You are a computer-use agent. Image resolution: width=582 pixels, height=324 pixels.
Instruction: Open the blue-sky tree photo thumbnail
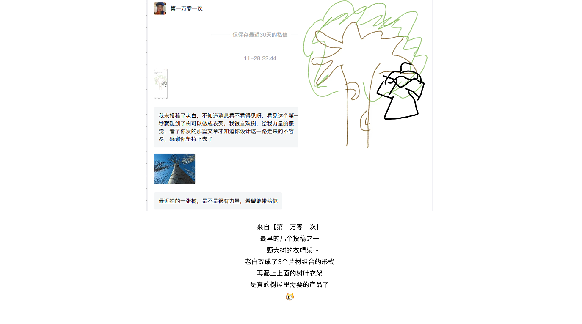(174, 169)
